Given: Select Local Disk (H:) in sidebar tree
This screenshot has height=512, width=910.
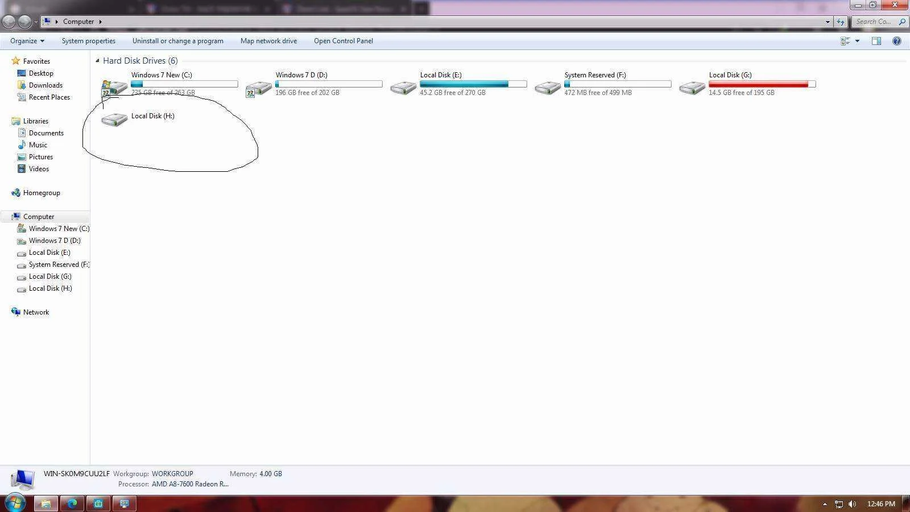Looking at the screenshot, I should click(x=50, y=288).
